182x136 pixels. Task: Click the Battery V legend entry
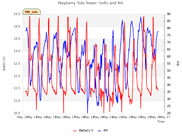pos(83,130)
